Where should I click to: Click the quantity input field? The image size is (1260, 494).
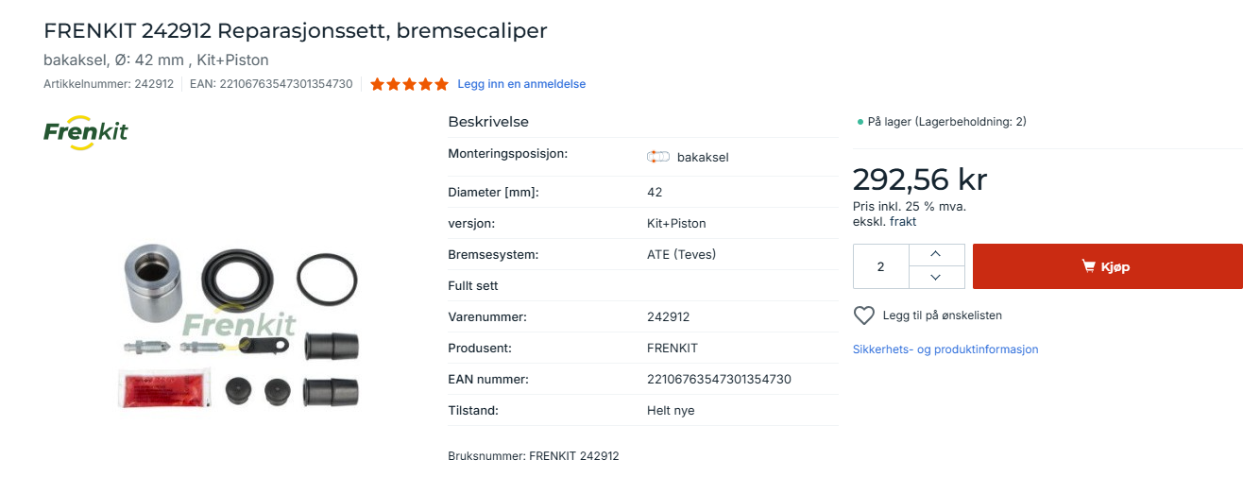881,266
